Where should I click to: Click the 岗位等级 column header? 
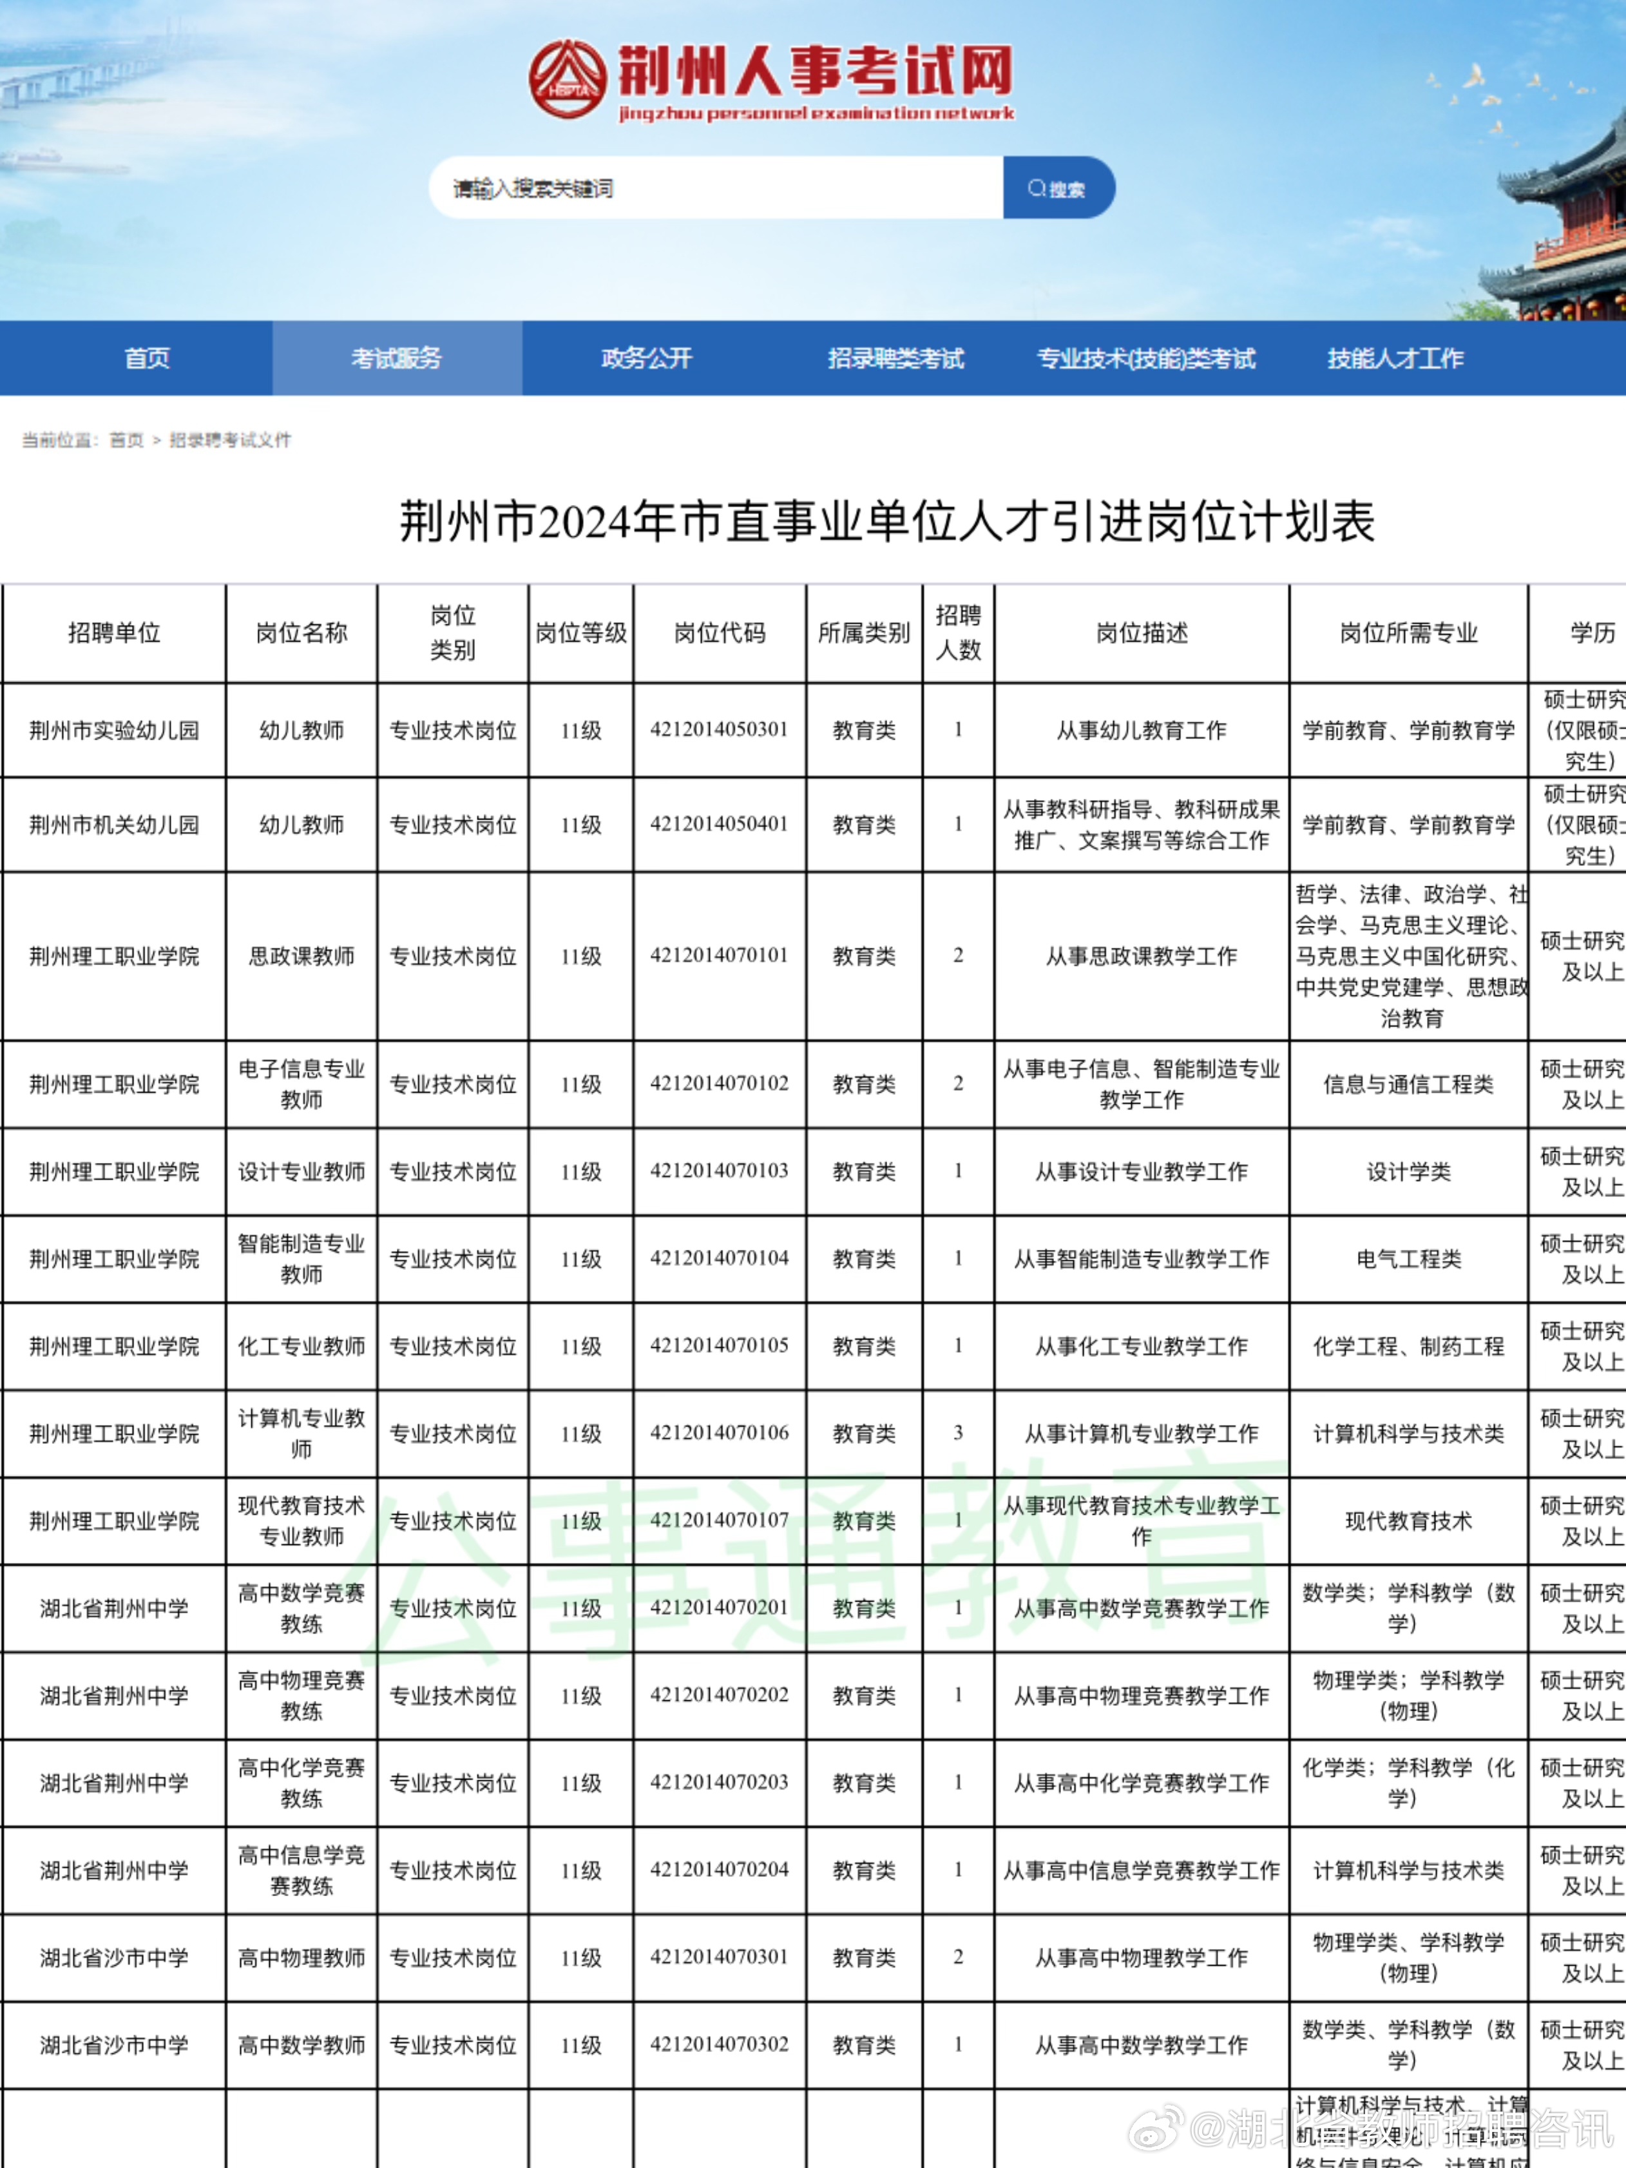581,633
